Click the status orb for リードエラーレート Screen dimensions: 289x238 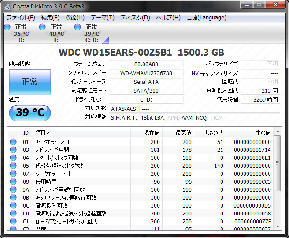click(13, 142)
